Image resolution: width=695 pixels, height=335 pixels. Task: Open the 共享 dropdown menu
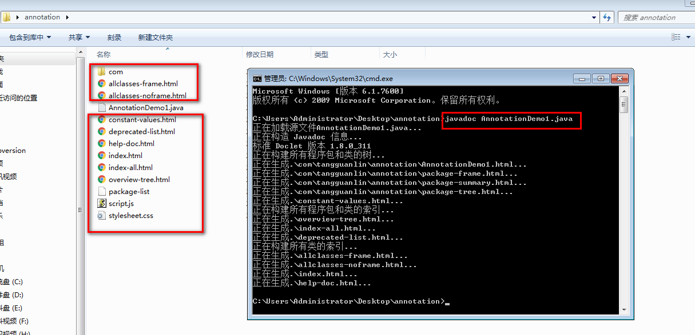point(80,37)
